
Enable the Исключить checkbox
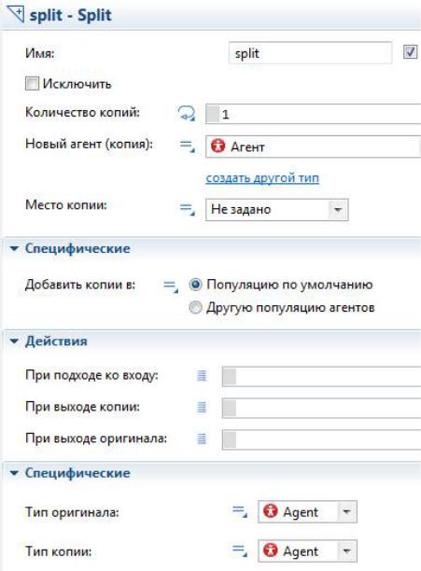pos(32,83)
